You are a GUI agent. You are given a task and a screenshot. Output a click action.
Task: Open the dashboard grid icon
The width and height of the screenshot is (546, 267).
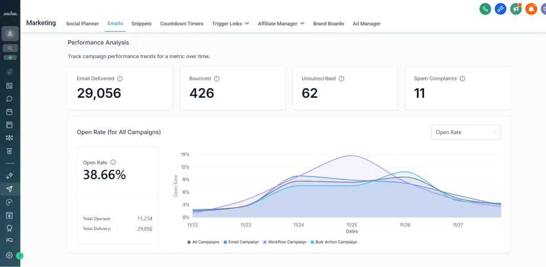click(10, 85)
